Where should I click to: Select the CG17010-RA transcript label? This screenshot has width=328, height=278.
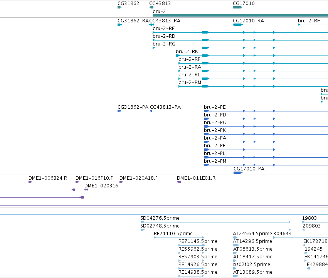tap(249, 21)
